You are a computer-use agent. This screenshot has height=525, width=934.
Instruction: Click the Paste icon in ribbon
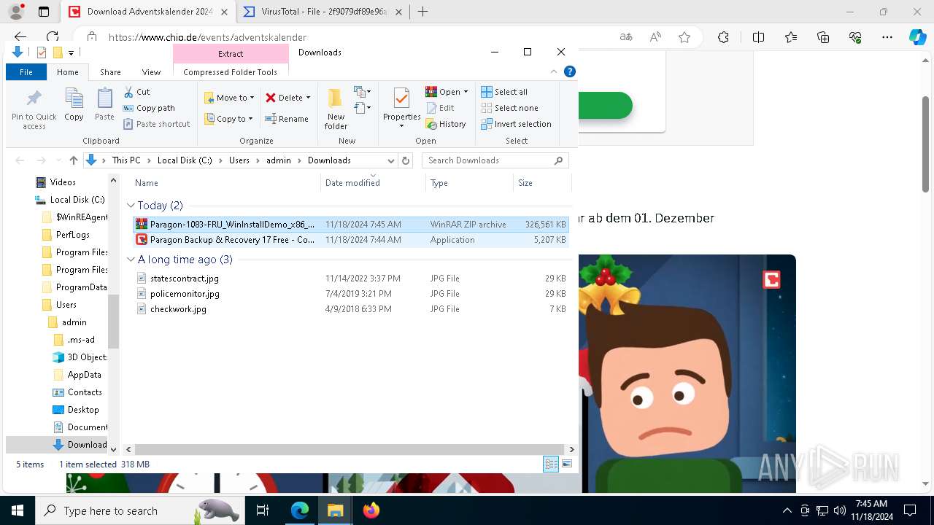104,104
